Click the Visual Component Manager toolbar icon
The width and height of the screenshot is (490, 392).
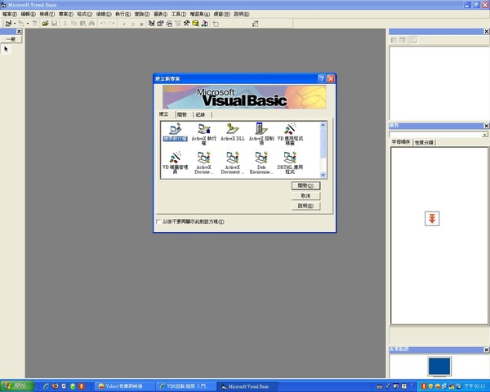(204, 24)
